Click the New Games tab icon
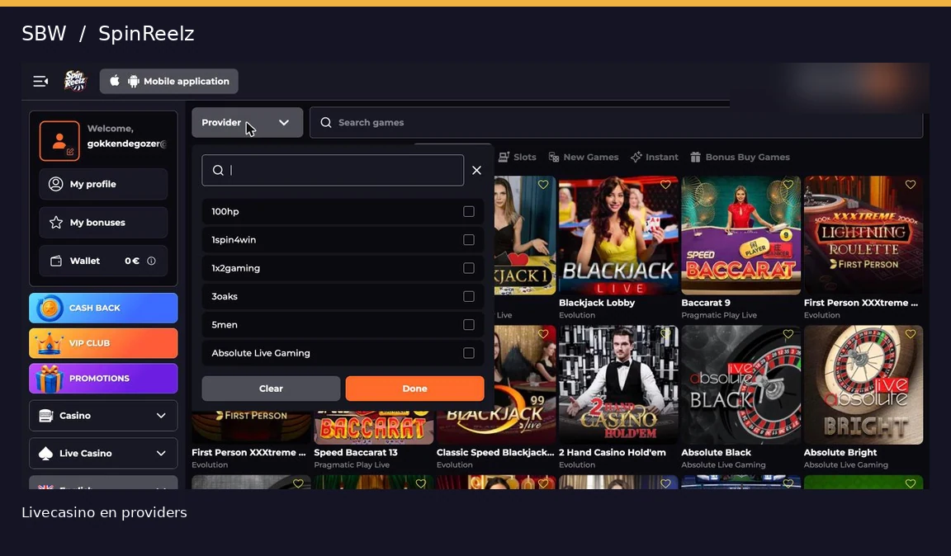 (553, 157)
